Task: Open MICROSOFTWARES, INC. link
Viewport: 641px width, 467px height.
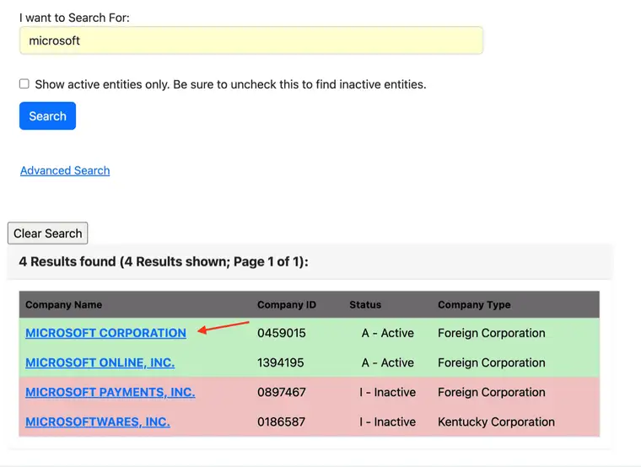Action: (x=97, y=421)
